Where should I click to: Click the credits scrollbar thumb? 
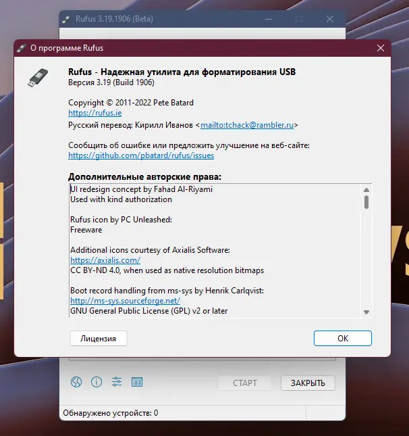click(366, 202)
